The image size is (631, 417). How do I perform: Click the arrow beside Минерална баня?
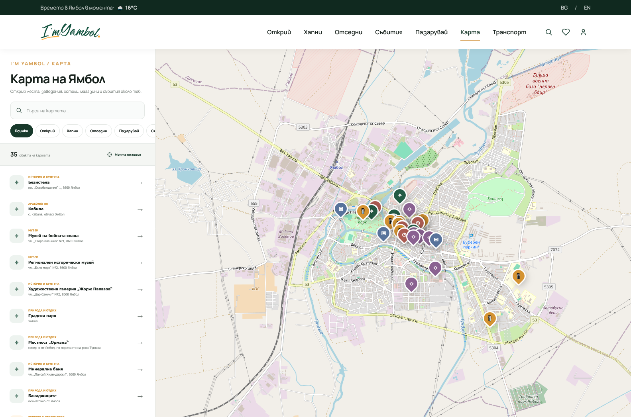tap(140, 370)
